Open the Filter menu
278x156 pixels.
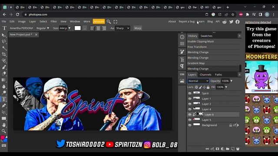(x=53, y=21)
